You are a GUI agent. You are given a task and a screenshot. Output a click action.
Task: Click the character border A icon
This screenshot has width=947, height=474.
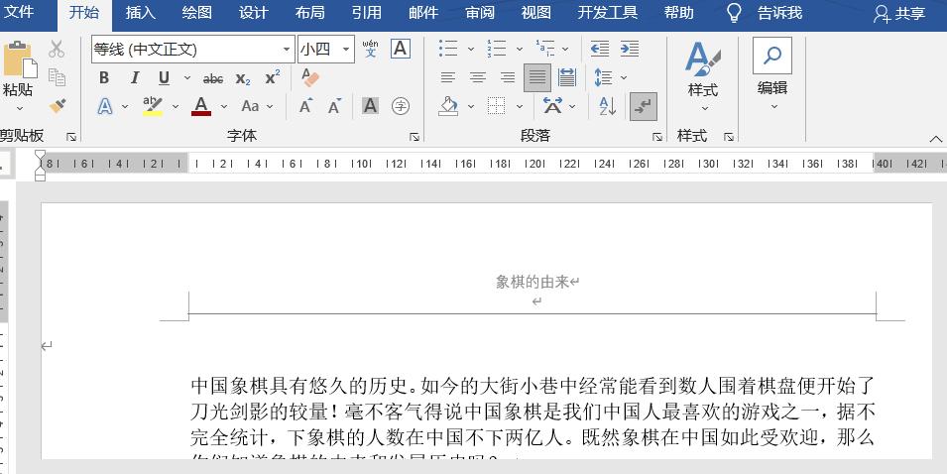pos(400,49)
